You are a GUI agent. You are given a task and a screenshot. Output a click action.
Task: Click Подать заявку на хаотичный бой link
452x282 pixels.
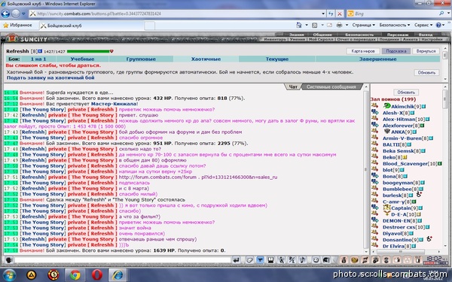pos(50,77)
